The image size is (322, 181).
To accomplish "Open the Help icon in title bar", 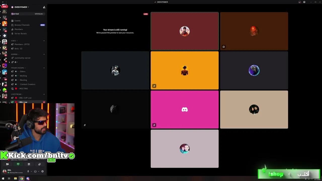I will tap(304, 2).
